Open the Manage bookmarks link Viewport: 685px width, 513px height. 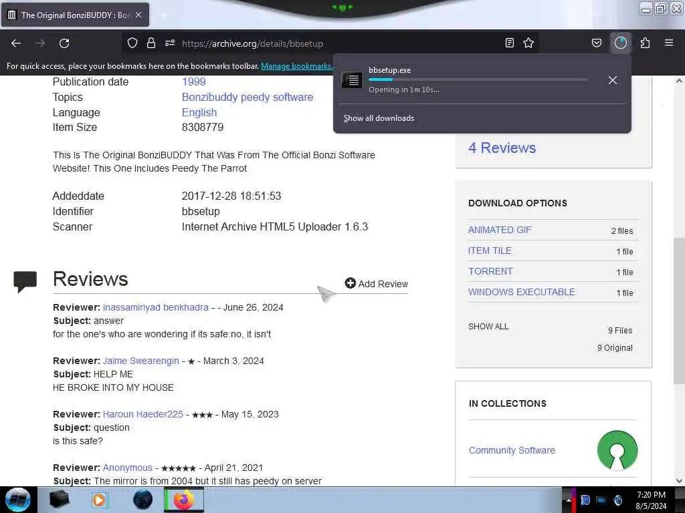pos(296,66)
